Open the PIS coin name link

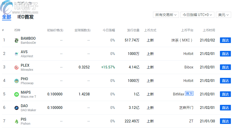(x=23, y=119)
